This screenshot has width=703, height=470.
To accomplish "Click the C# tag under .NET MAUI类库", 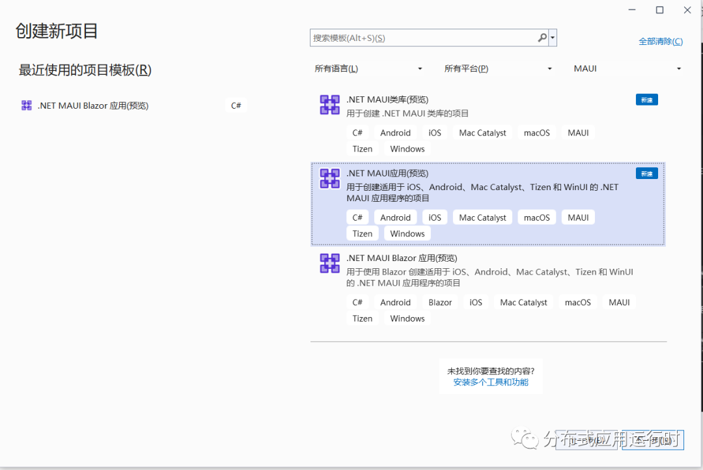I will pyautogui.click(x=357, y=133).
